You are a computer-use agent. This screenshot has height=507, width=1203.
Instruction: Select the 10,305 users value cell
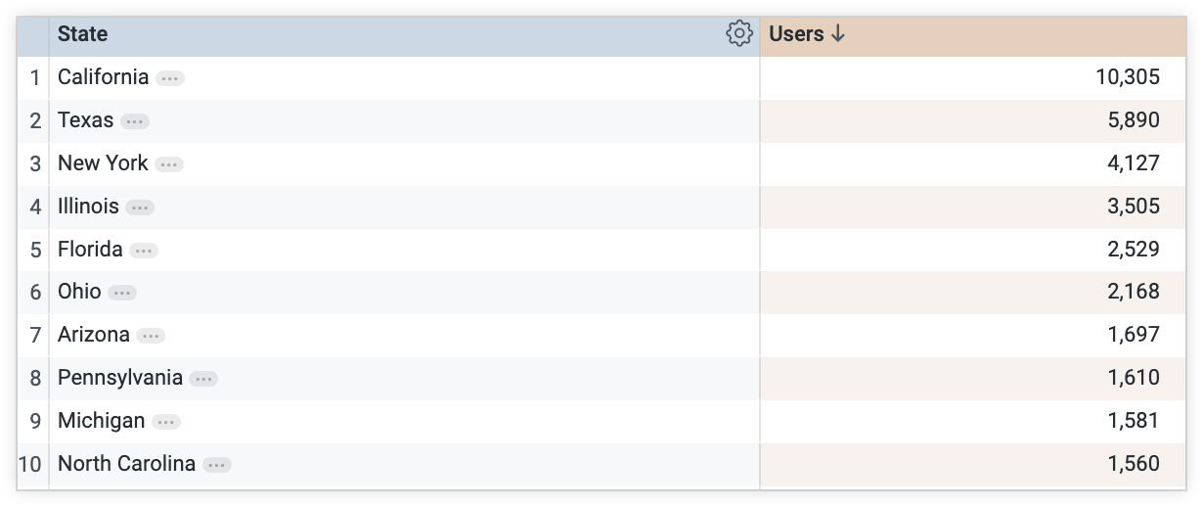pyautogui.click(x=1127, y=77)
